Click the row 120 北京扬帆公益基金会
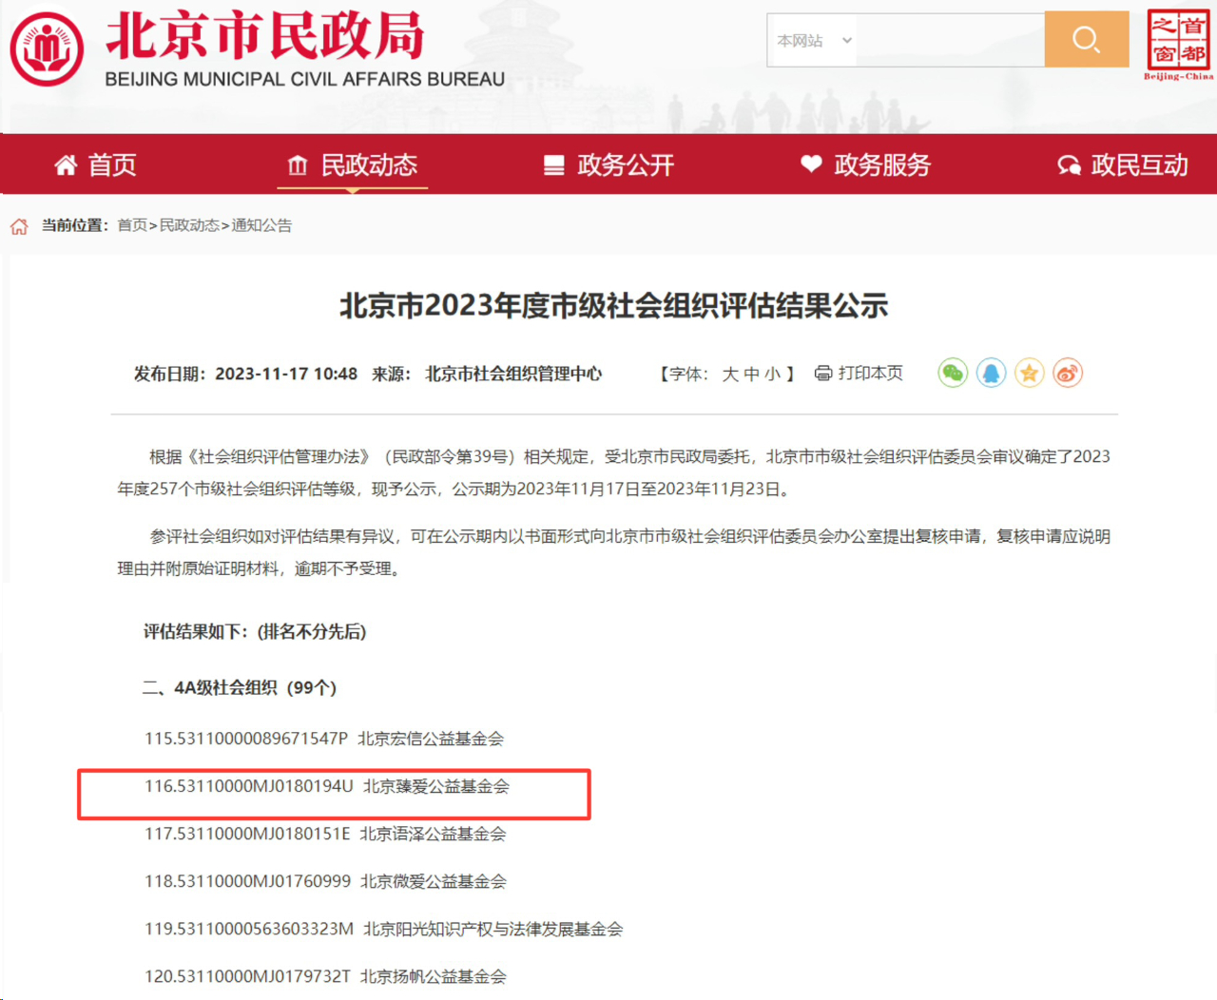The image size is (1217, 1000). [x=325, y=976]
